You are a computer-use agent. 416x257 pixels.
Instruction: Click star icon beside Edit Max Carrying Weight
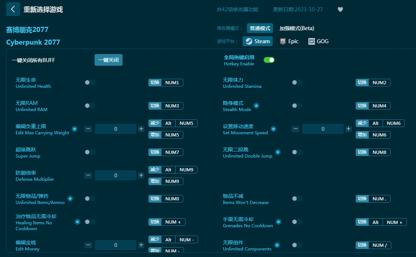pos(75,129)
